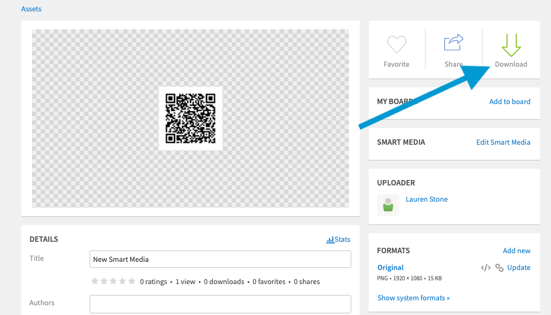This screenshot has width=551, height=315.
Task: Click the Download label text
Action: coord(511,64)
